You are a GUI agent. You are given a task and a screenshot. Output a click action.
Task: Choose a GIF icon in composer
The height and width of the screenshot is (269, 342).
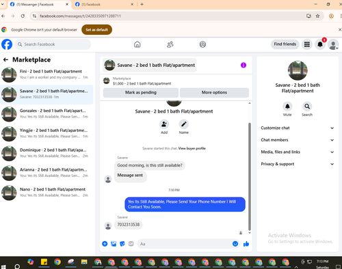[x=131, y=244]
